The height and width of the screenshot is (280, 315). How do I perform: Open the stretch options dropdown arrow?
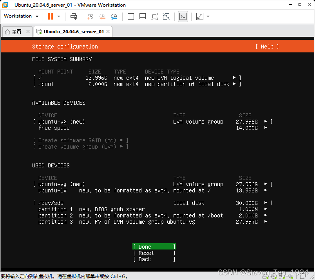click(x=208, y=16)
